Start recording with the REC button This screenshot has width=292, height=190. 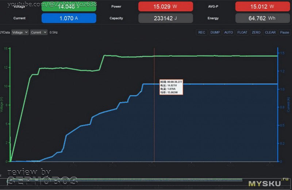[x=201, y=32]
